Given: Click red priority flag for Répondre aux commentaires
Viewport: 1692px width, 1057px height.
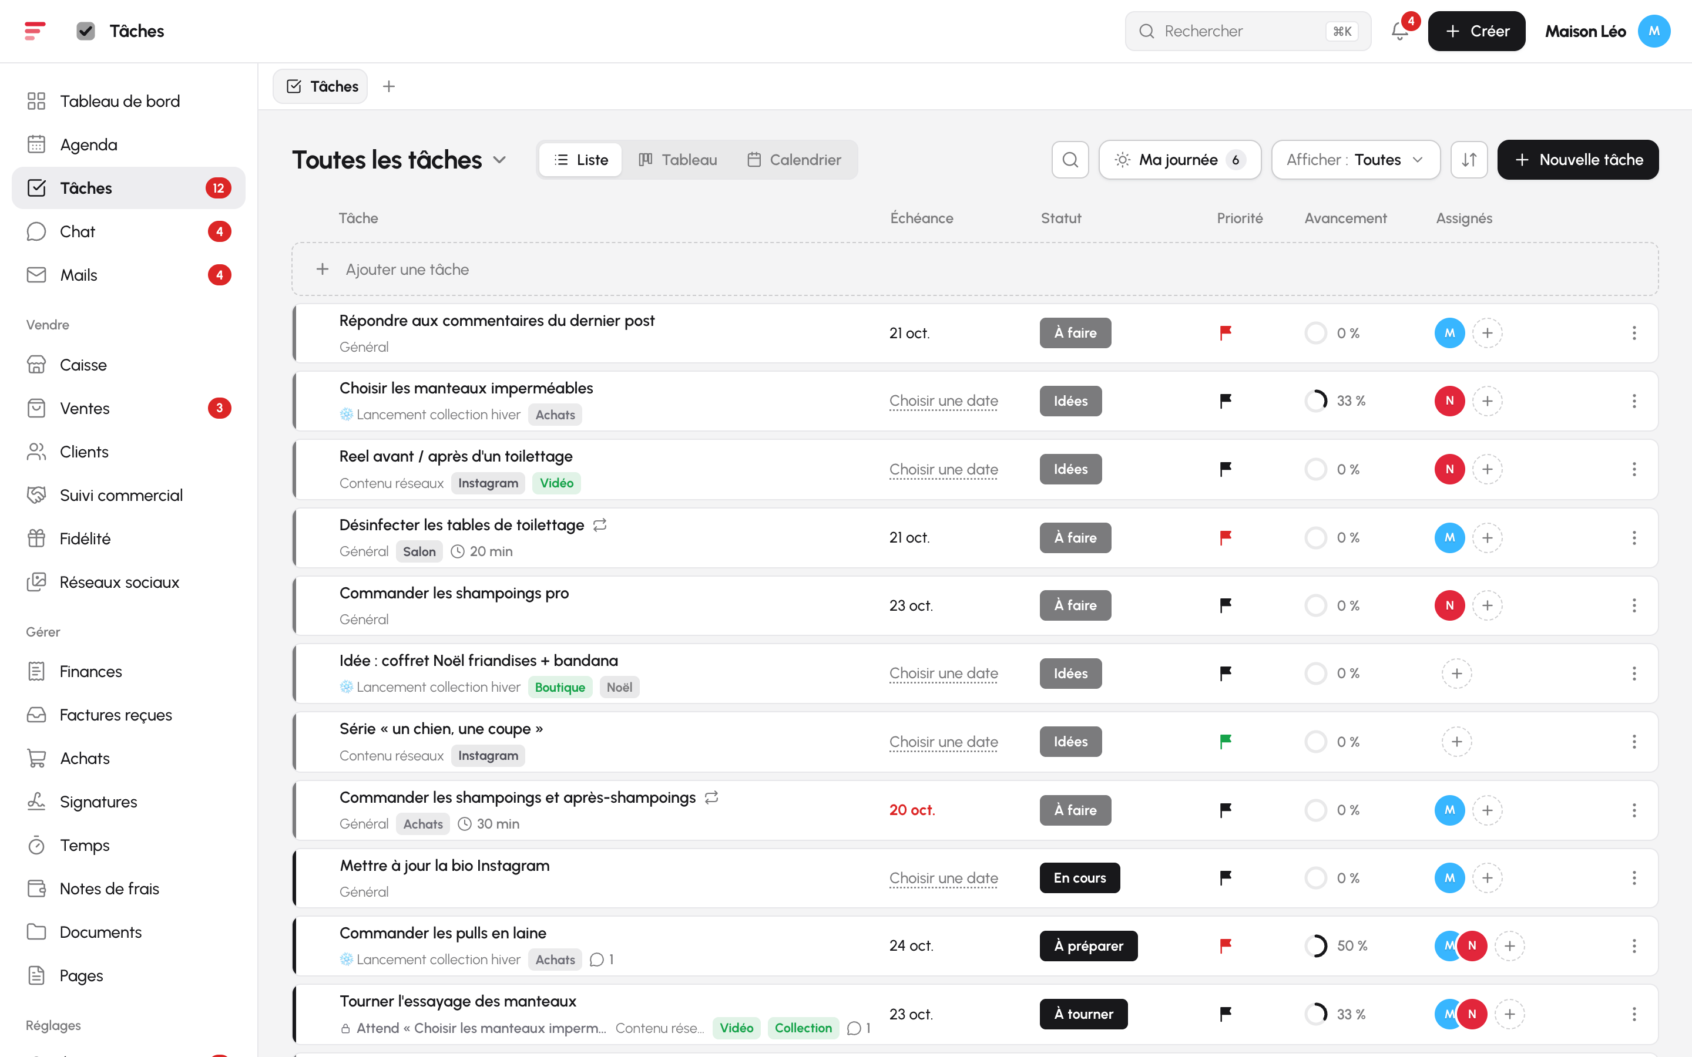Looking at the screenshot, I should (x=1225, y=333).
